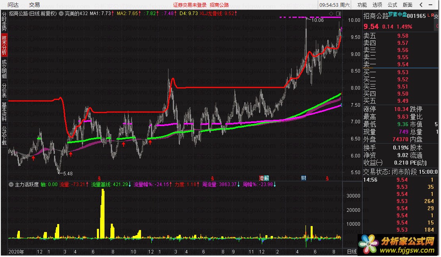Viewport: 441px width, 257px height.
Task: Select the 完美的432 indicator name
Action: pyautogui.click(x=76, y=13)
